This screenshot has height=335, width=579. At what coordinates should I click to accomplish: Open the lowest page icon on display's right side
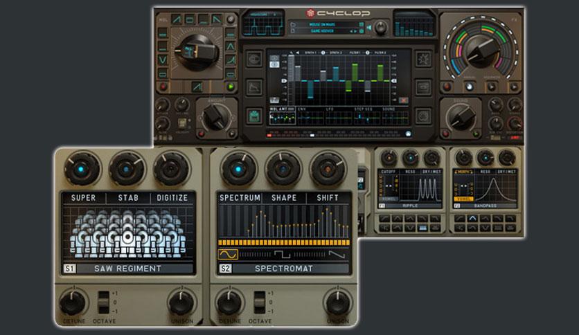pos(423,116)
